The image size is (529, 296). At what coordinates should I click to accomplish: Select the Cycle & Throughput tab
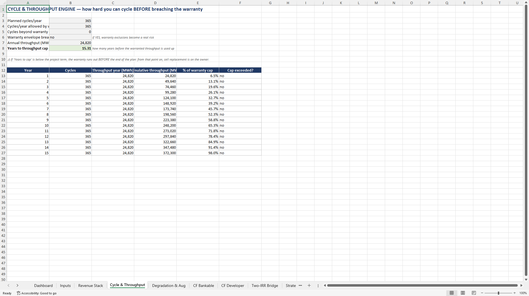[x=127, y=285]
